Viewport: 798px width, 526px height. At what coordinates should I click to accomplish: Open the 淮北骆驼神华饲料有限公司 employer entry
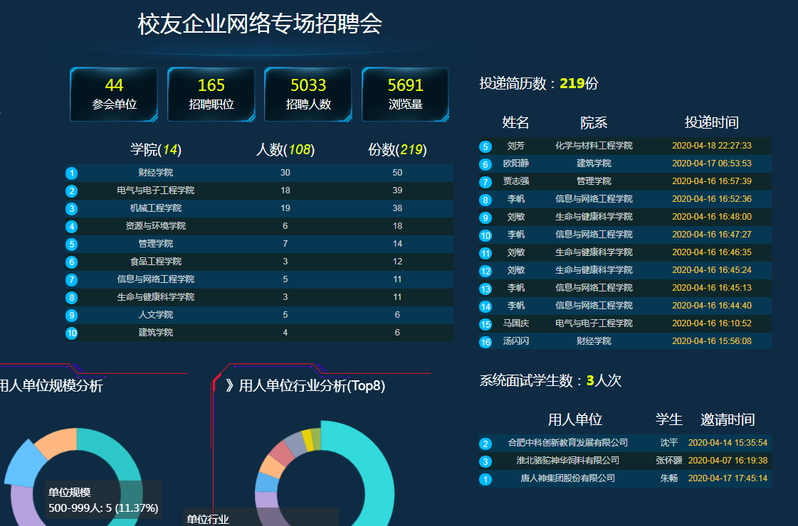[567, 461]
